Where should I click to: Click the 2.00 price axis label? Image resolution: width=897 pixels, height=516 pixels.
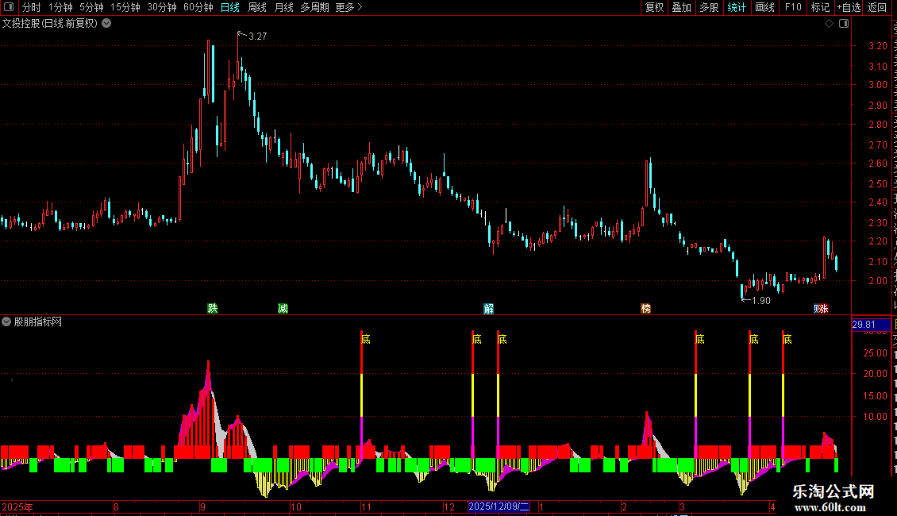tap(877, 281)
